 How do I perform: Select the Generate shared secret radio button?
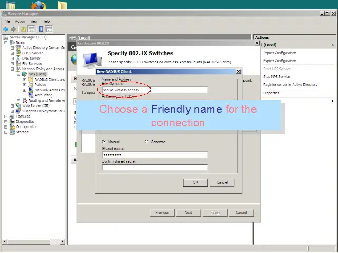(x=146, y=142)
